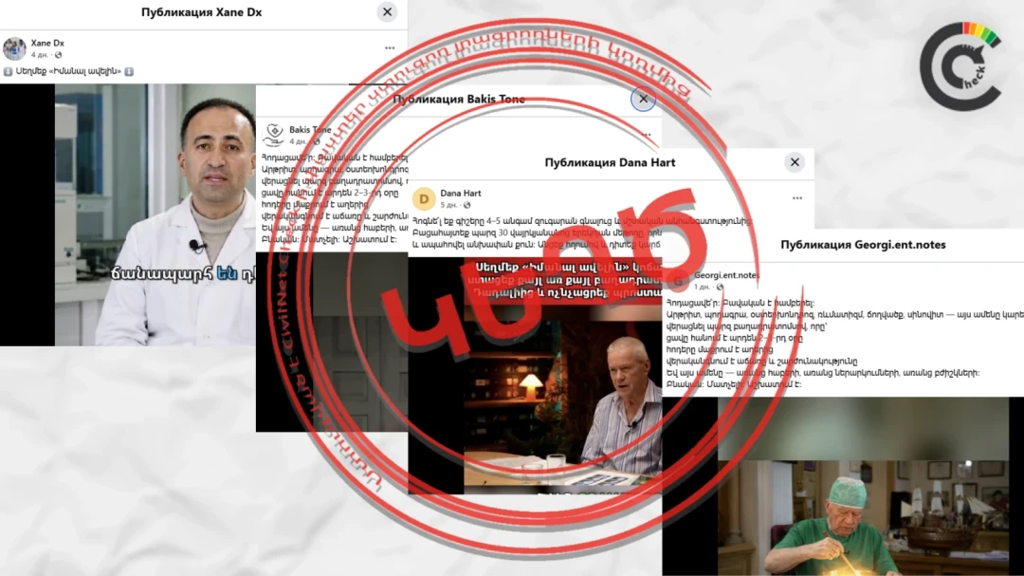The width and height of the screenshot is (1024, 576).
Task: Close the Bakis Tone publication dialog
Action: pyautogui.click(x=643, y=99)
